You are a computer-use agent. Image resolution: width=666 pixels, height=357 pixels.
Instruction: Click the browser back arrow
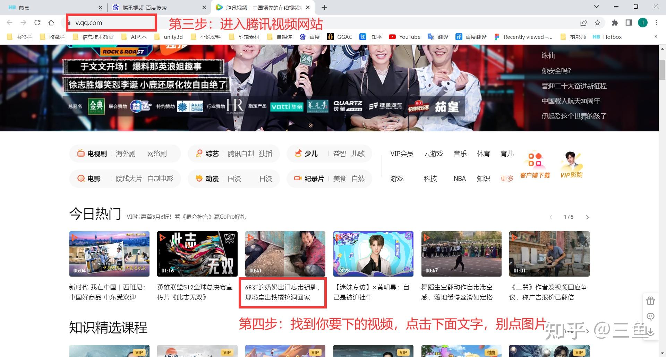click(10, 23)
